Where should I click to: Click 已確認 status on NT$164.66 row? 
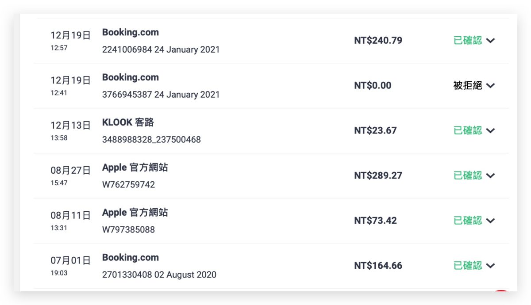tap(467, 266)
